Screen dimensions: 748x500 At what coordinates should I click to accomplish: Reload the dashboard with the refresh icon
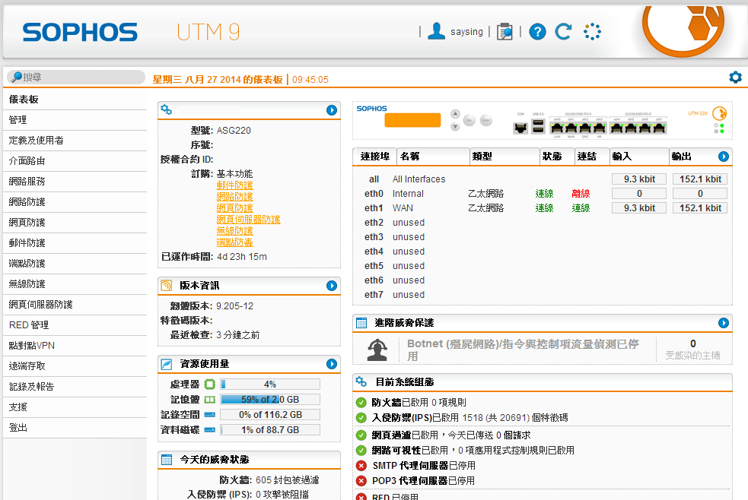tap(563, 31)
